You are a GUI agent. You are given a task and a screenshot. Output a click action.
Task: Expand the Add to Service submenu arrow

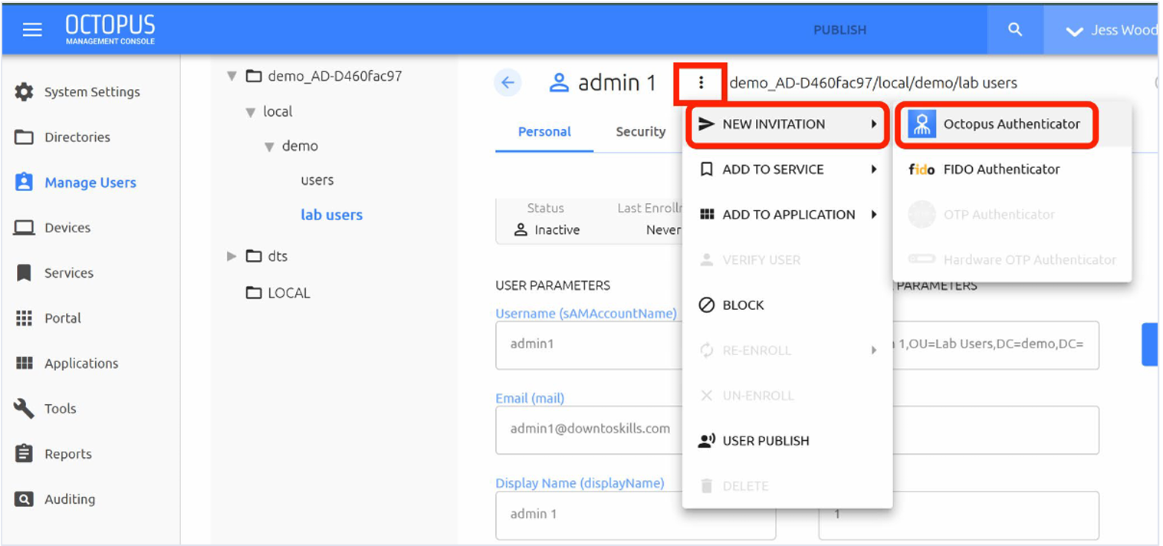[874, 169]
